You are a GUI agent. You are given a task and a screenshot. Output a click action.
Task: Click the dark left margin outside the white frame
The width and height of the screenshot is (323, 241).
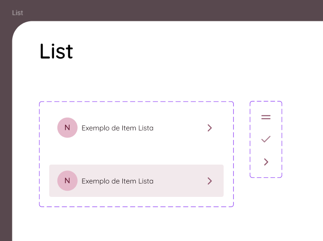[x=6, y=142]
